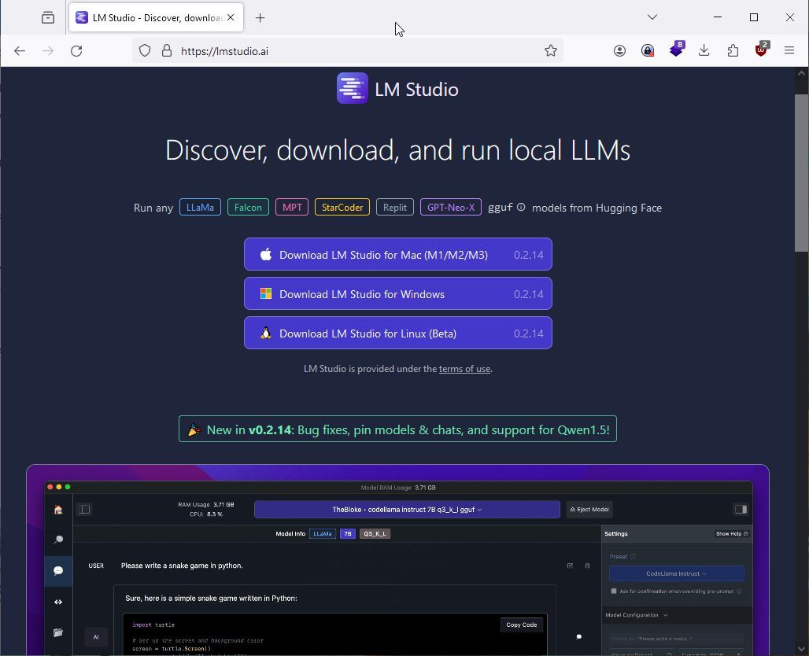Expand the list all tabs chevron
Image resolution: width=809 pixels, height=656 pixels.
coord(652,17)
